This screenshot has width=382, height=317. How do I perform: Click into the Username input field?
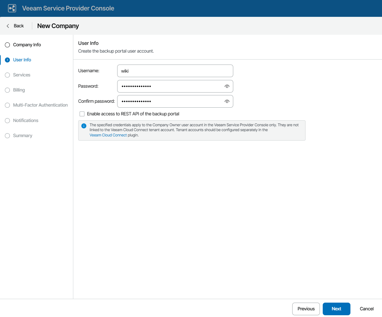pyautogui.click(x=175, y=71)
